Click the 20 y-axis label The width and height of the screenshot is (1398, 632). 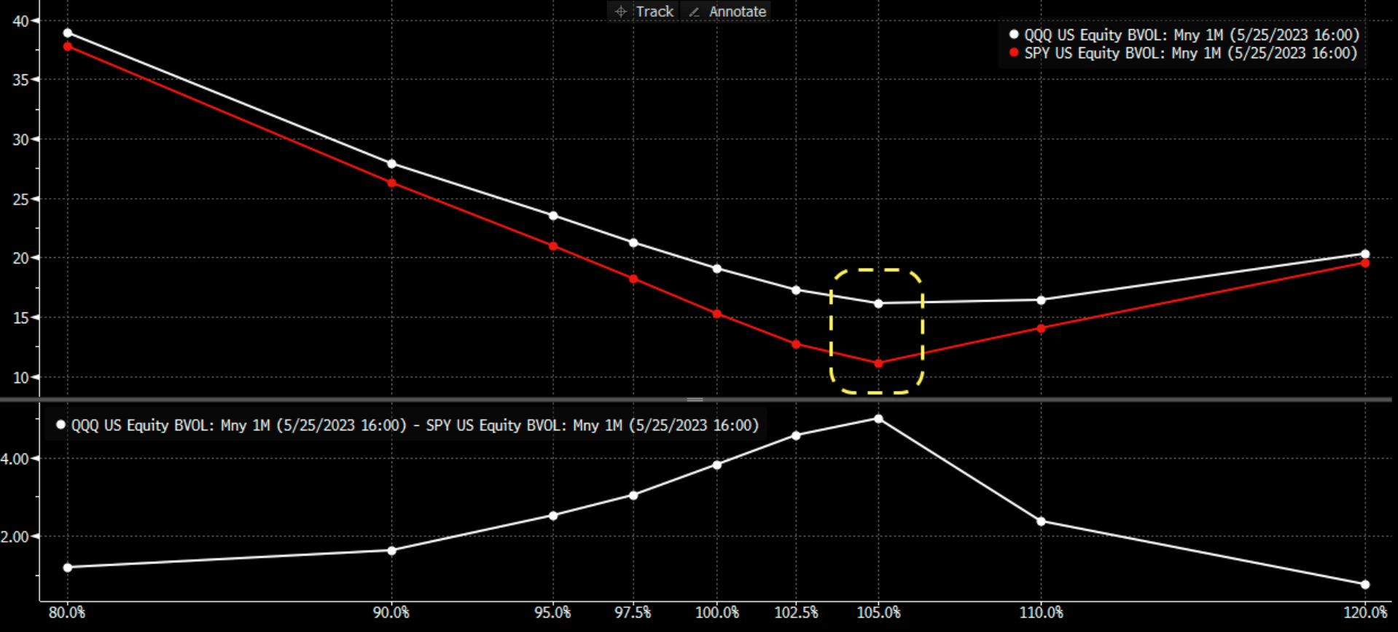pyautogui.click(x=20, y=258)
